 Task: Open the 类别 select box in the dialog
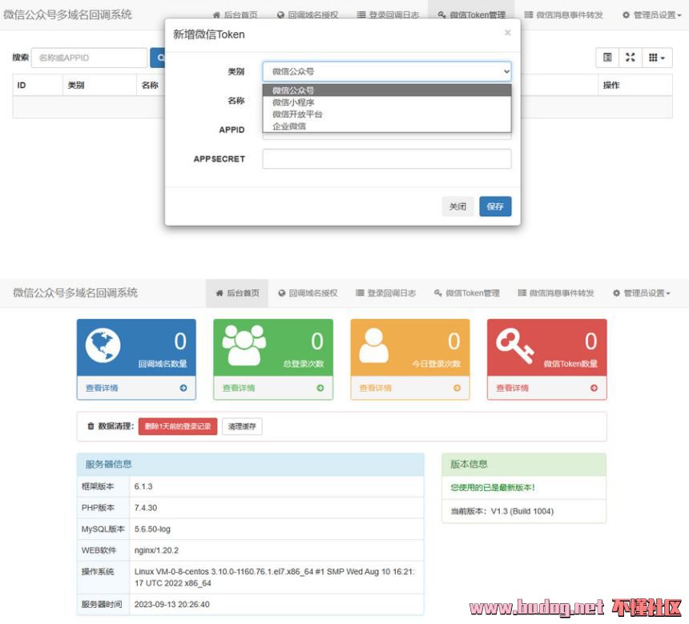[387, 71]
